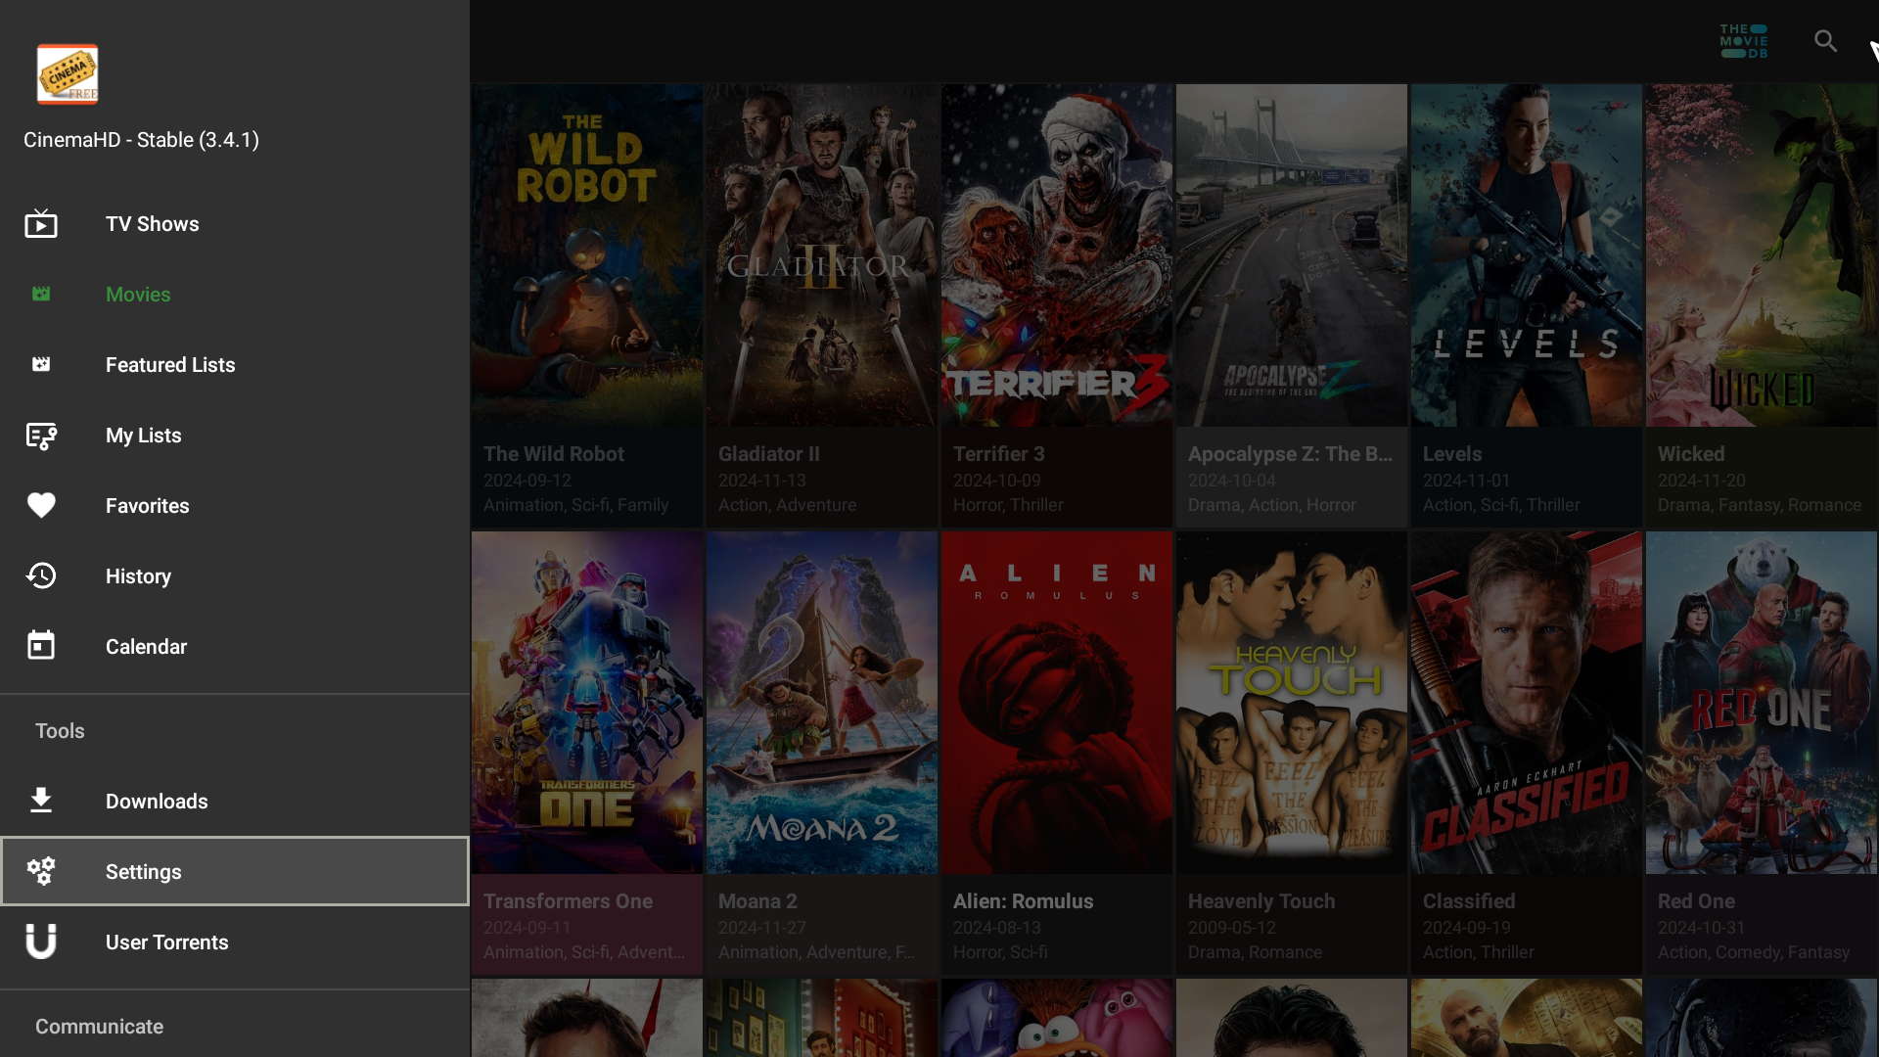
Task: Click the Tools section header
Action: click(x=60, y=731)
